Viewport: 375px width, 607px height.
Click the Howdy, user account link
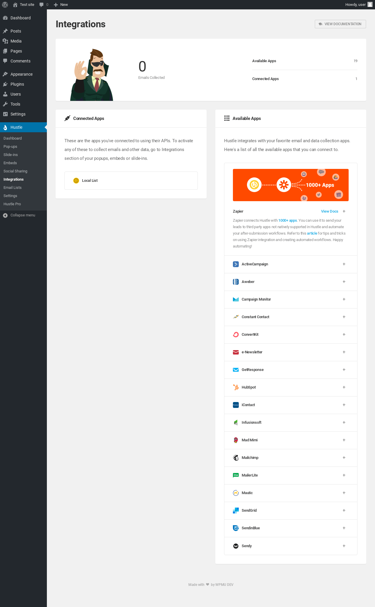pyautogui.click(x=359, y=5)
